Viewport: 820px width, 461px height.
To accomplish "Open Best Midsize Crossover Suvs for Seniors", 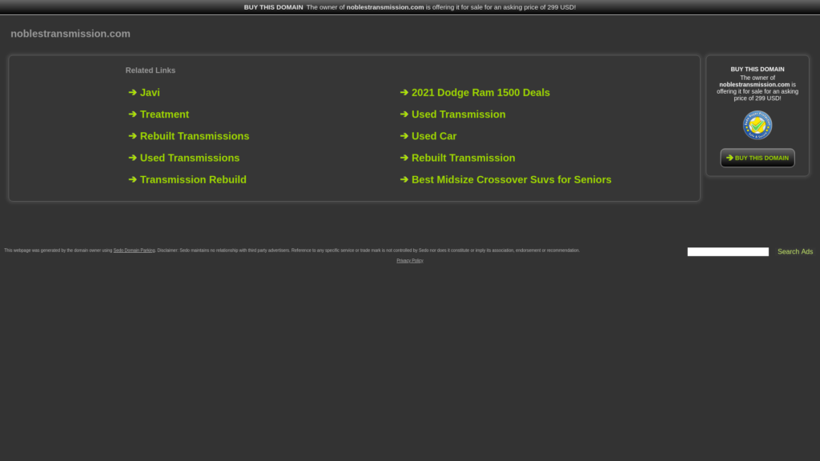I will click(x=511, y=179).
